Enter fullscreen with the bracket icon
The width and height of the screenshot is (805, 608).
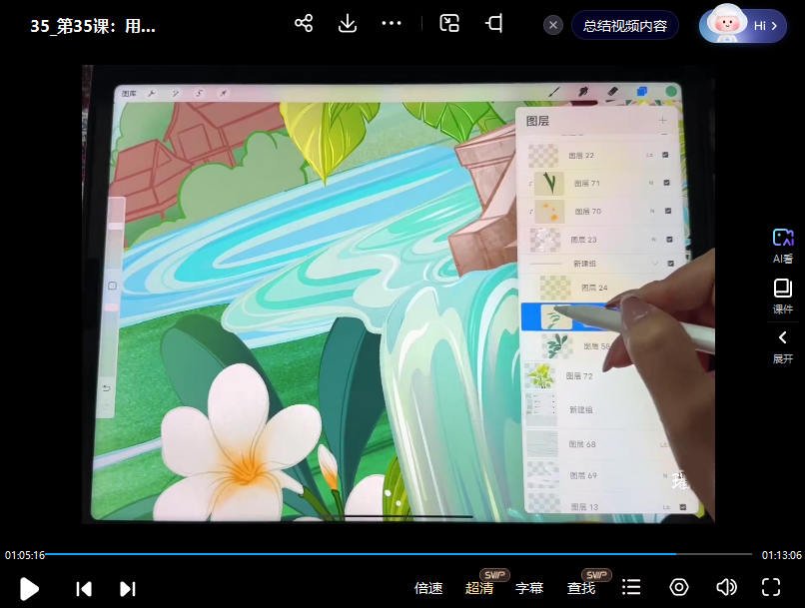tap(772, 587)
